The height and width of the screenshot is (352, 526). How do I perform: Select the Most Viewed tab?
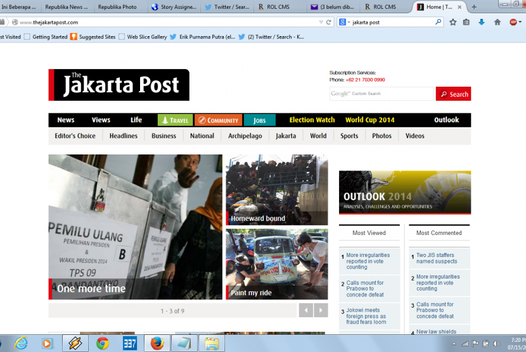369,232
